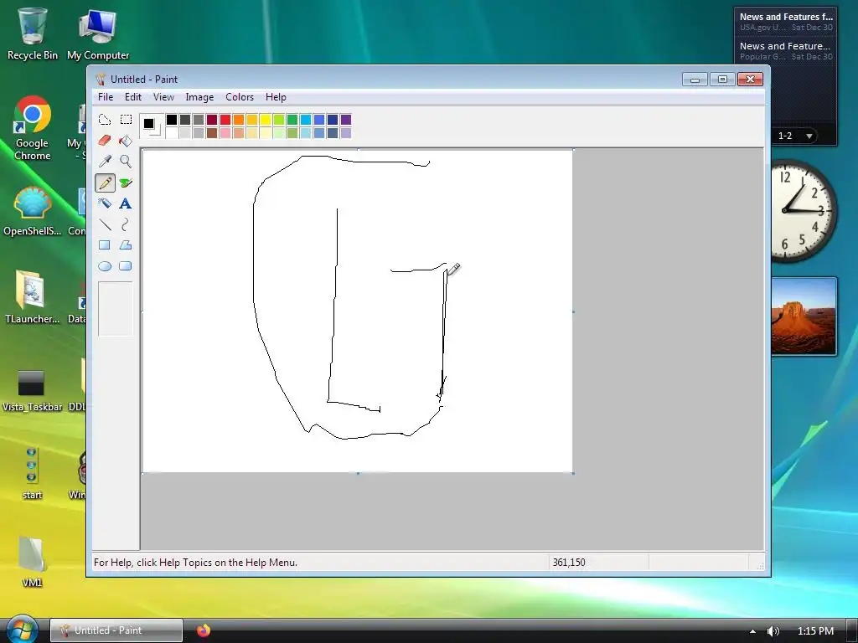
Task: Open the Image menu
Action: coord(199,97)
